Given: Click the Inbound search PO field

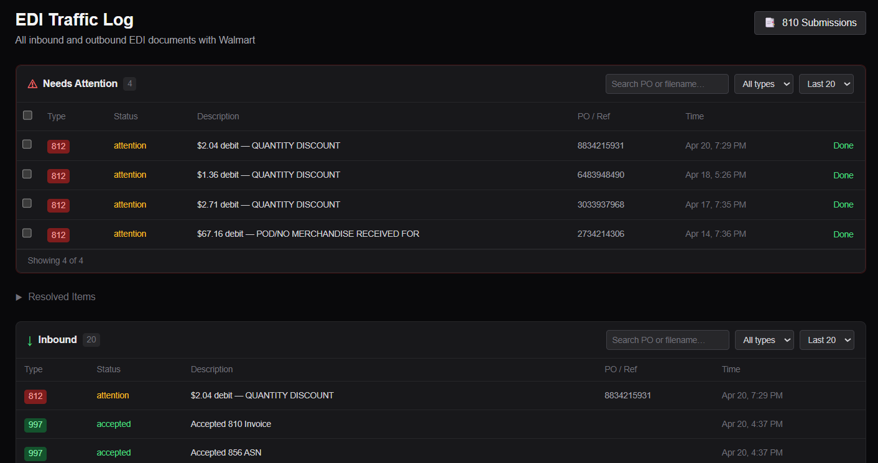Looking at the screenshot, I should [x=667, y=340].
